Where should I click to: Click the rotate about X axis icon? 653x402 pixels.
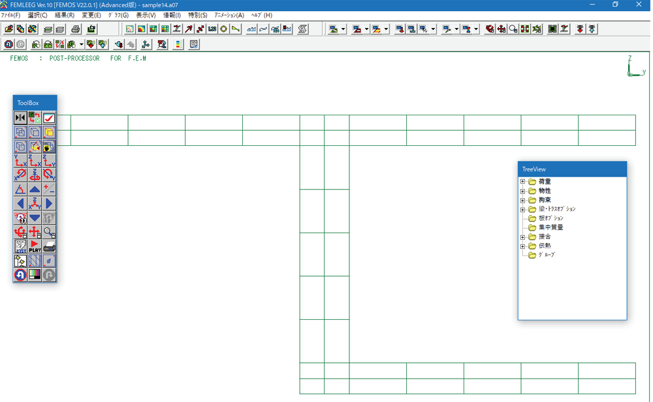coord(20,175)
